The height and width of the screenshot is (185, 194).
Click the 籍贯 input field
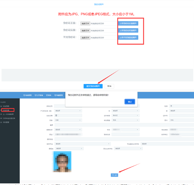(124, 125)
